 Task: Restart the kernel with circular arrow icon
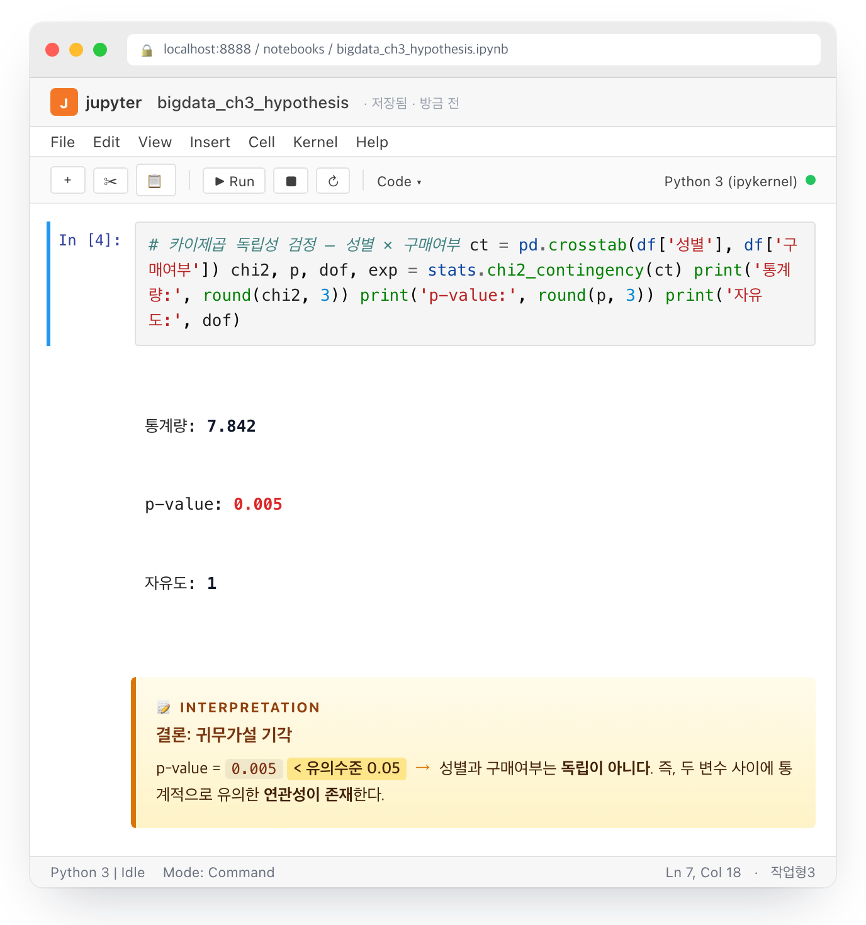coord(333,181)
